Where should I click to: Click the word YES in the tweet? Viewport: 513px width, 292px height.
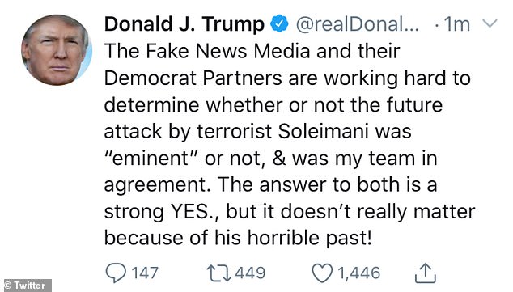[x=190, y=212]
